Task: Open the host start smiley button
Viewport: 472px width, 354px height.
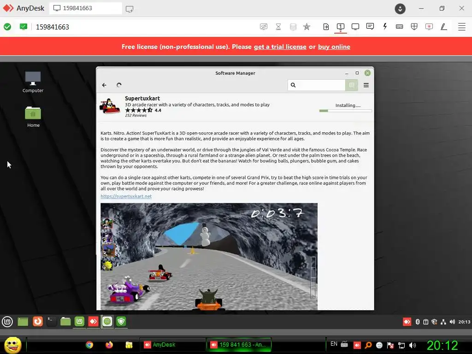Action: click(x=12, y=345)
